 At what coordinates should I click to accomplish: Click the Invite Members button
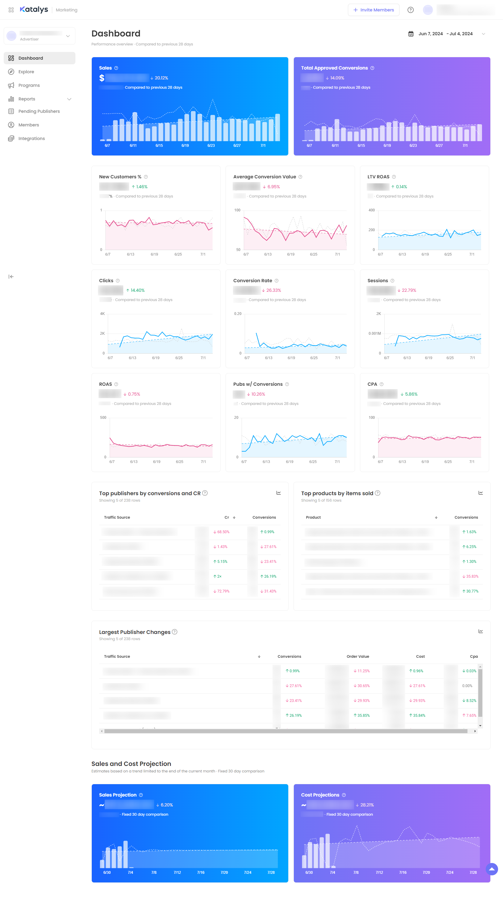pos(373,10)
